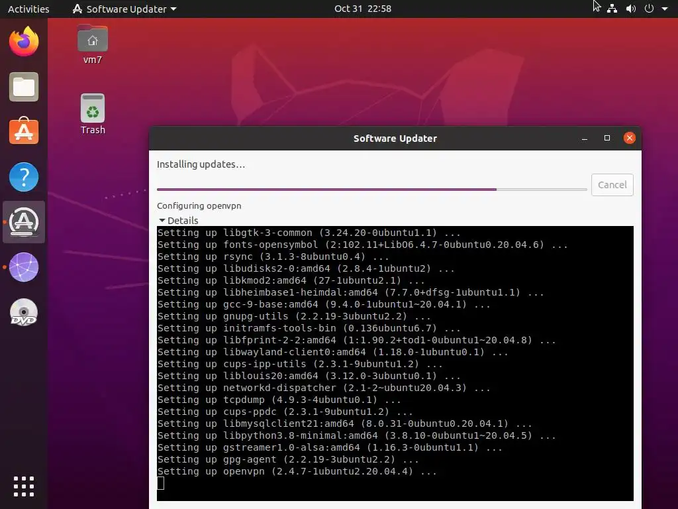Close the Software Updater window
The image size is (678, 509).
630,138
